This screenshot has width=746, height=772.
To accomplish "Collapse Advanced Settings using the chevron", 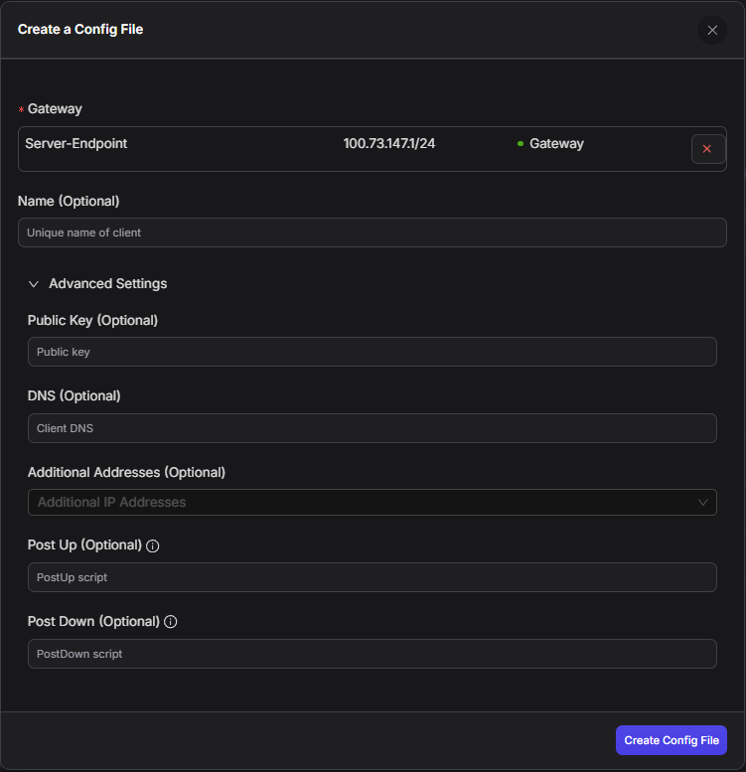I will 34,284.
